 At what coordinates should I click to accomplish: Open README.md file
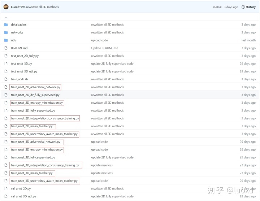[19, 48]
